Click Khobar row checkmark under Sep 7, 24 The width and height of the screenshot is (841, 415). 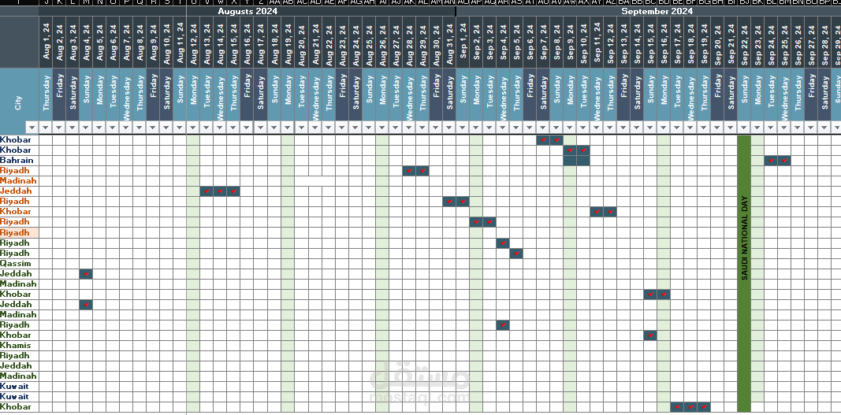(543, 140)
